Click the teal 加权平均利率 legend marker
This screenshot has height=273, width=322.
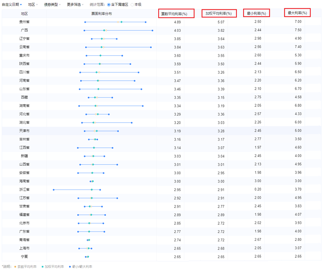pyautogui.click(x=42, y=267)
